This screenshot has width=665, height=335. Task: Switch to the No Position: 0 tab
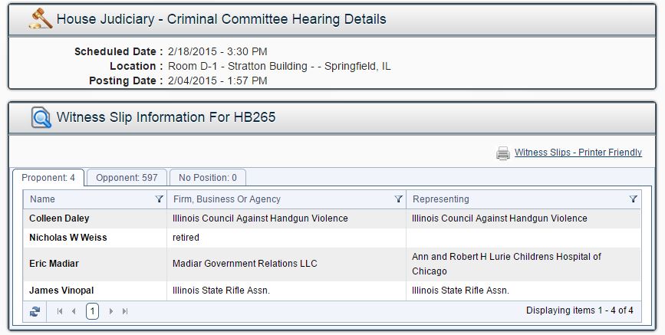[208, 178]
